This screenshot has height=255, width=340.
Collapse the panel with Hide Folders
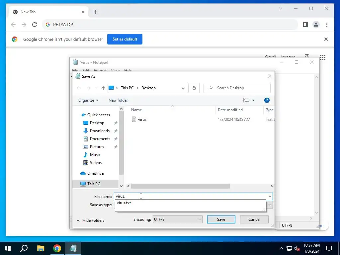[91, 220]
